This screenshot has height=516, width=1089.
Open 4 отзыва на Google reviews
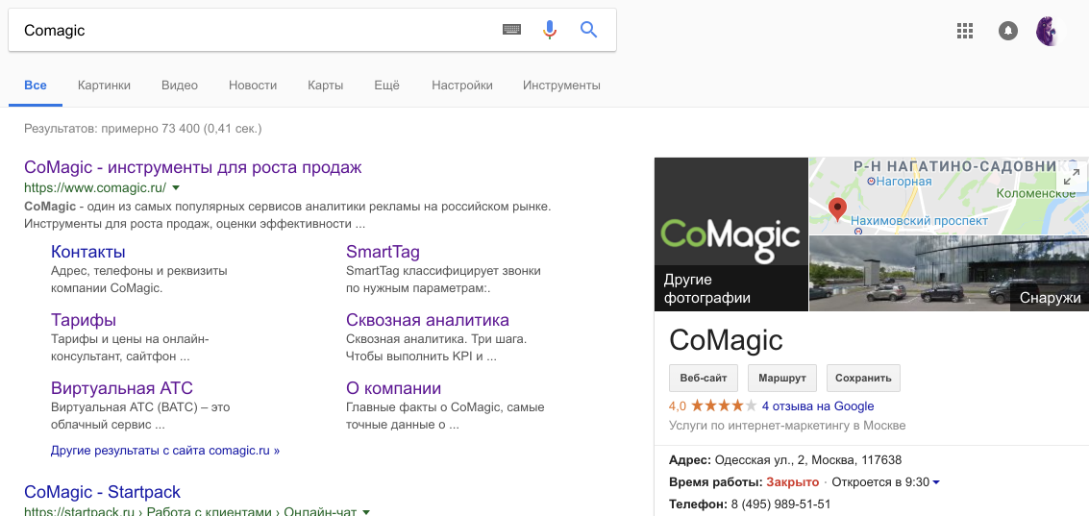tap(817, 406)
